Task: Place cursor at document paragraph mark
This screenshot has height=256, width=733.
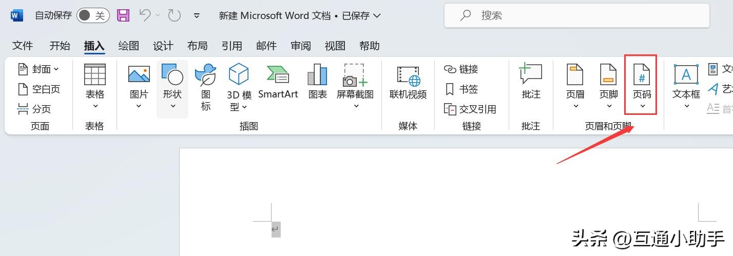Action: tap(276, 229)
